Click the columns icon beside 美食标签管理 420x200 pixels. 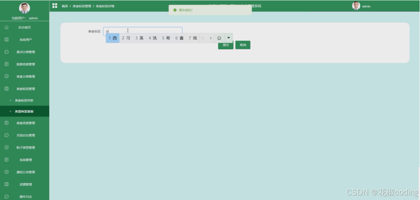tap(7, 88)
